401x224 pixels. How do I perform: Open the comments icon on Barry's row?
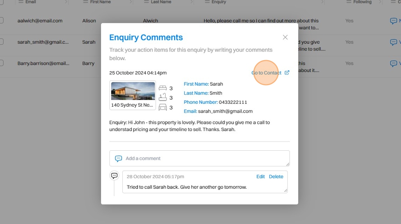click(393, 64)
